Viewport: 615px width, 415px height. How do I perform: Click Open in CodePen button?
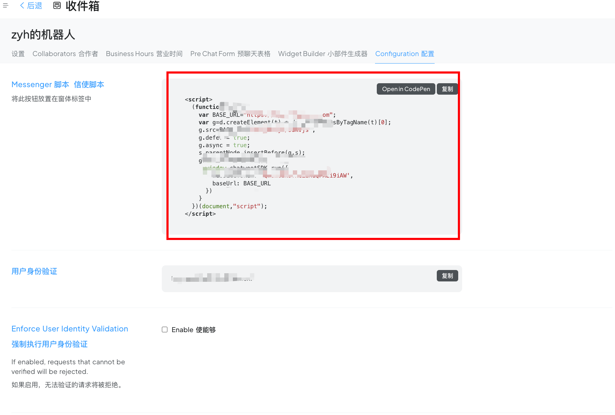pyautogui.click(x=406, y=89)
